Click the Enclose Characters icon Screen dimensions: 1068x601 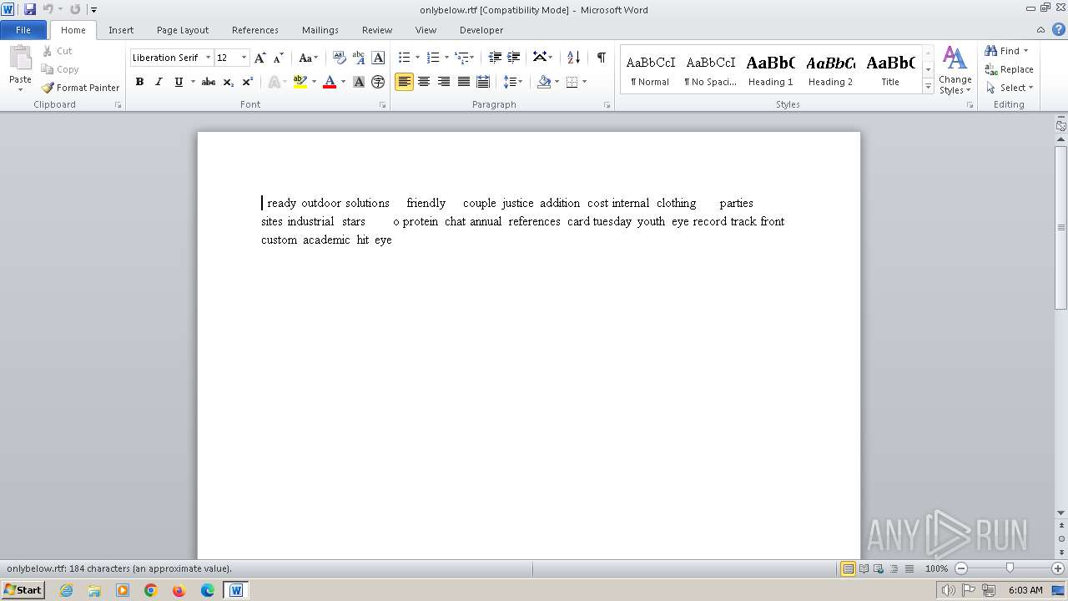tap(378, 82)
